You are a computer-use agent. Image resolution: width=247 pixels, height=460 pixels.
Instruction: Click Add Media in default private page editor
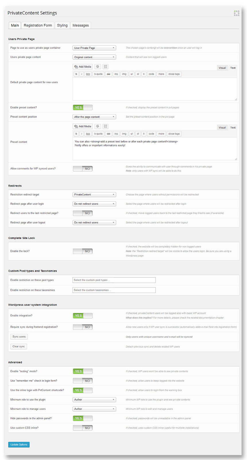pos(82,66)
